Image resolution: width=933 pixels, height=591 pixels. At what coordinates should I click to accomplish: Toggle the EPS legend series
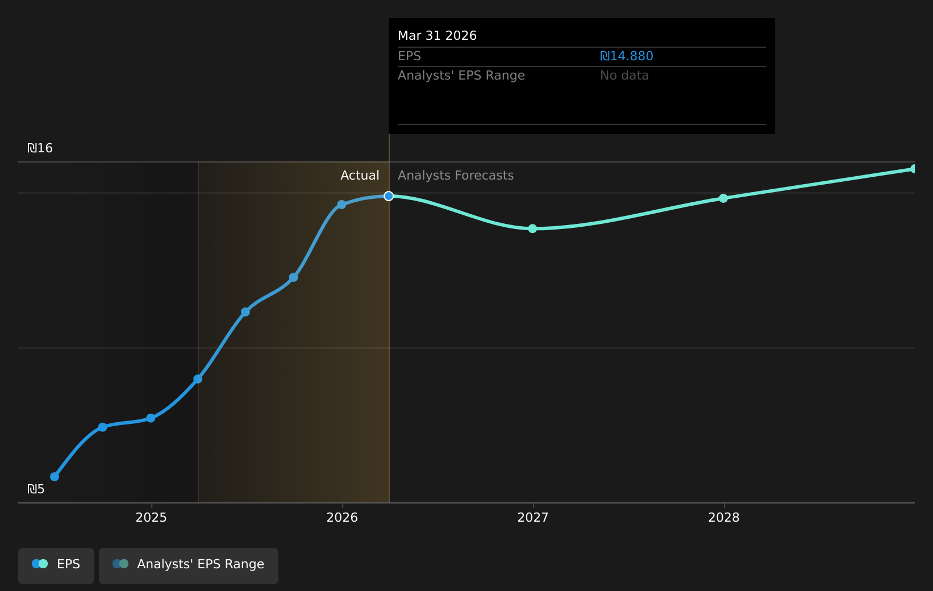pos(56,565)
